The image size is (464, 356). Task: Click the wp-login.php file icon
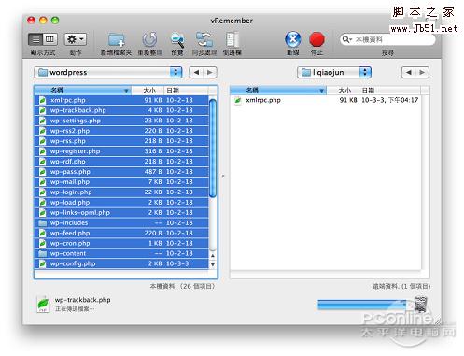pyautogui.click(x=42, y=192)
